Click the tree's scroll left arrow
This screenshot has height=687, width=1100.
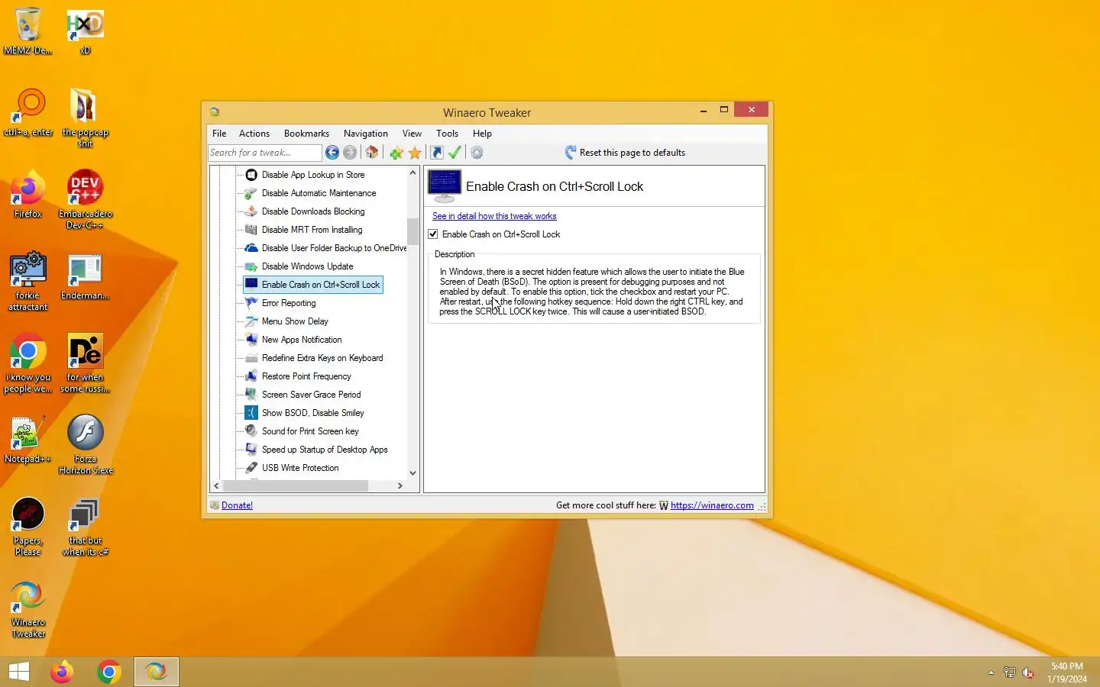[217, 485]
